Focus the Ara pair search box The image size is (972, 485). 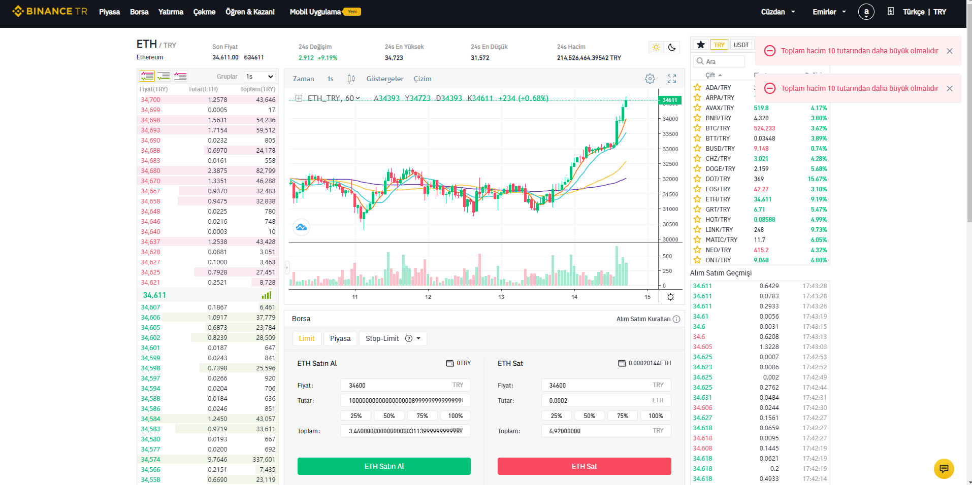[x=719, y=61]
